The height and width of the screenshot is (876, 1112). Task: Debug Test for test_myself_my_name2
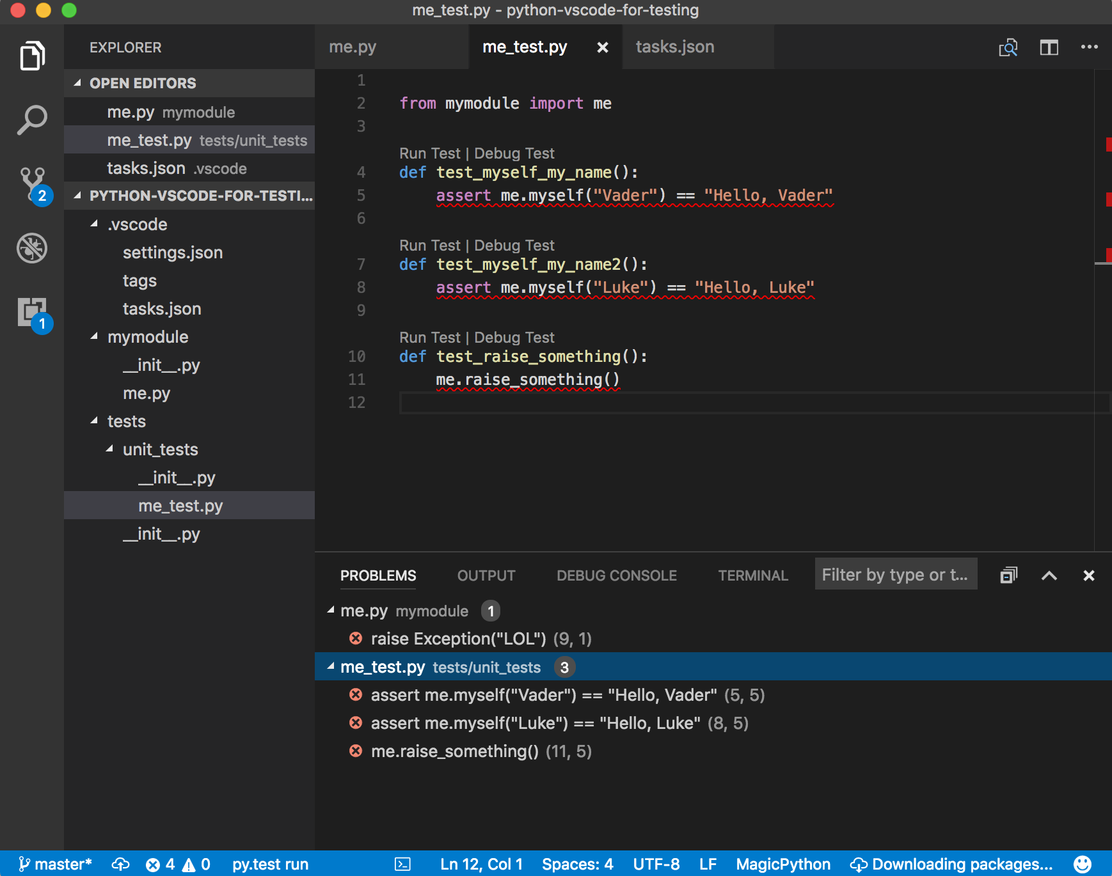point(514,246)
